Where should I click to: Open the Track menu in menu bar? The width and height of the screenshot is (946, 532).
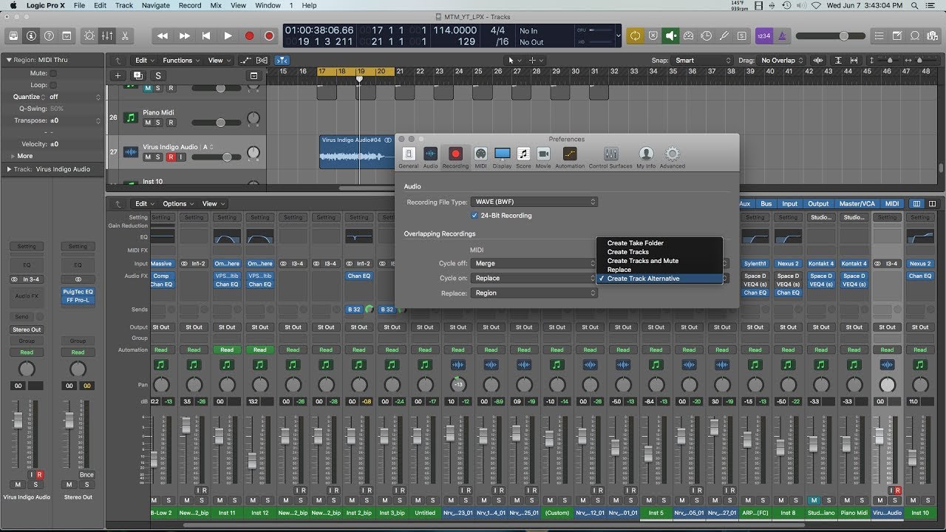(x=124, y=5)
